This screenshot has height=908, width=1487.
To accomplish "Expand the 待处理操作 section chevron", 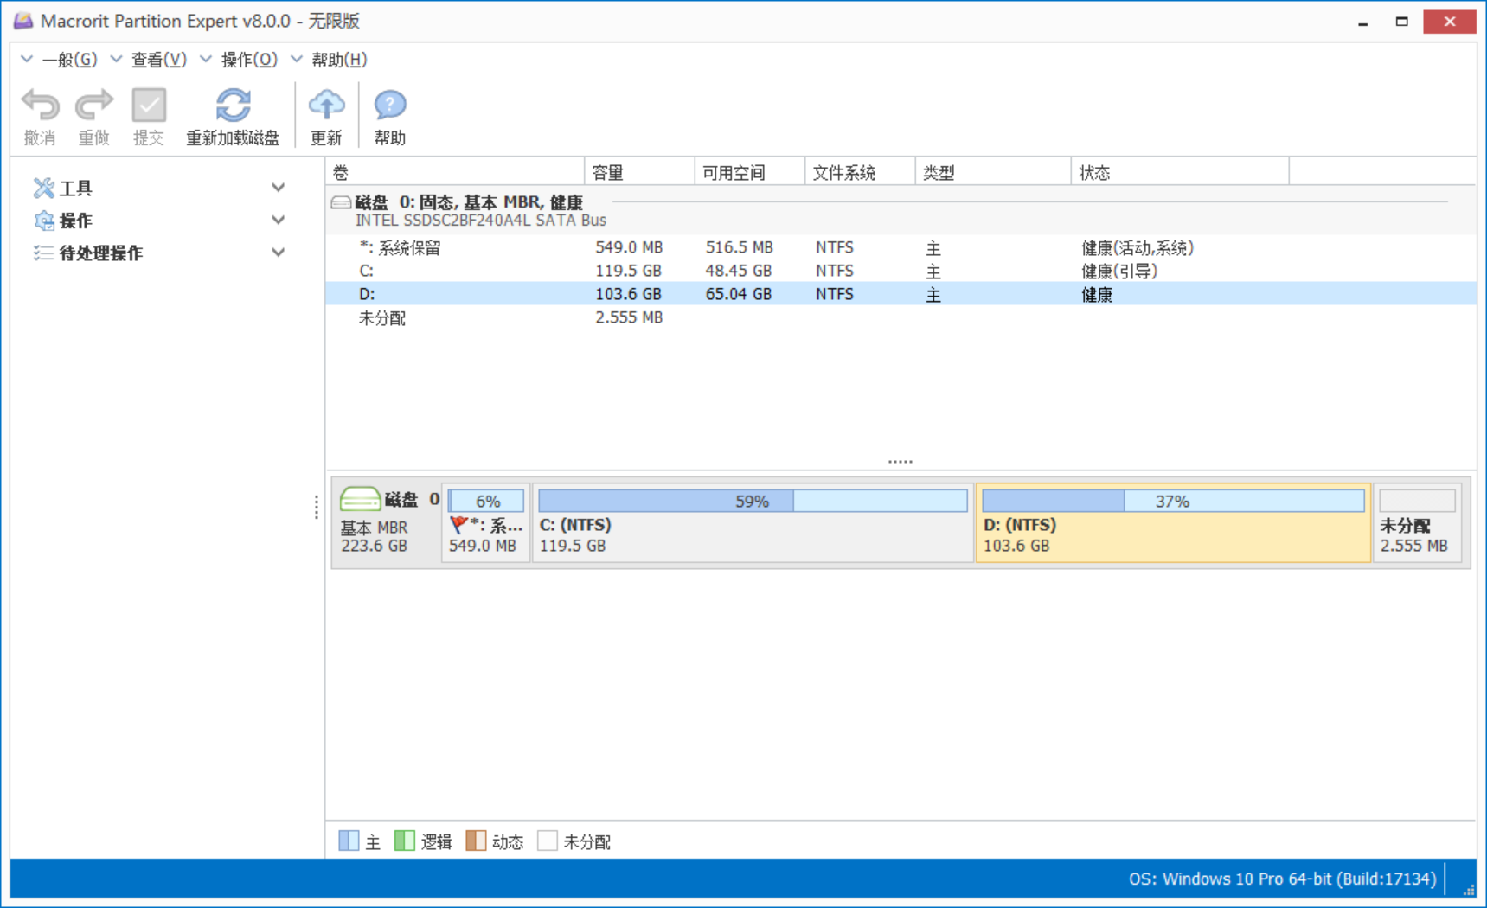I will (279, 253).
